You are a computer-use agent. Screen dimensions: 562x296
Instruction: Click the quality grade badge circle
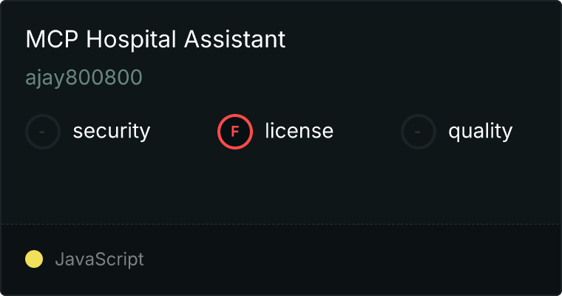[x=419, y=132]
